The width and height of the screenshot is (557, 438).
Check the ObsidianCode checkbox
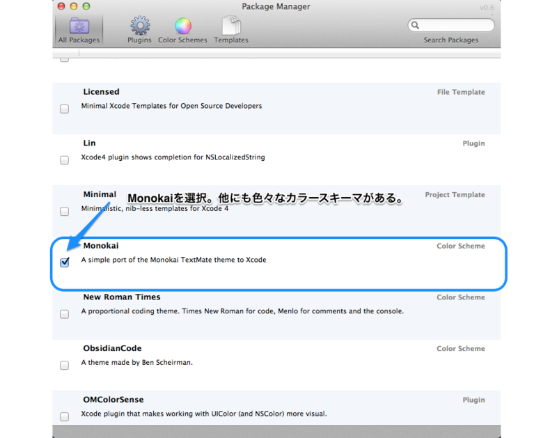pyautogui.click(x=64, y=365)
